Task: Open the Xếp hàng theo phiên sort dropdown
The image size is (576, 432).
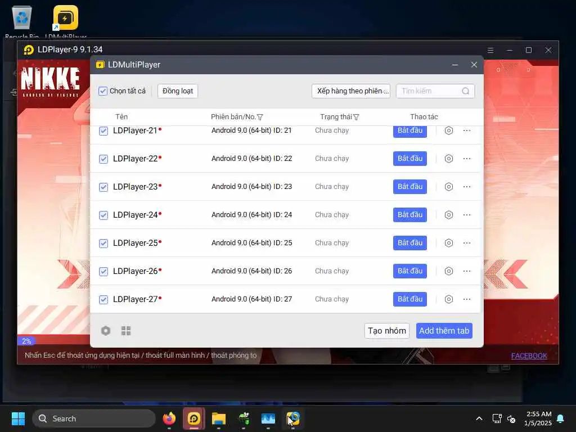Action: click(x=351, y=91)
